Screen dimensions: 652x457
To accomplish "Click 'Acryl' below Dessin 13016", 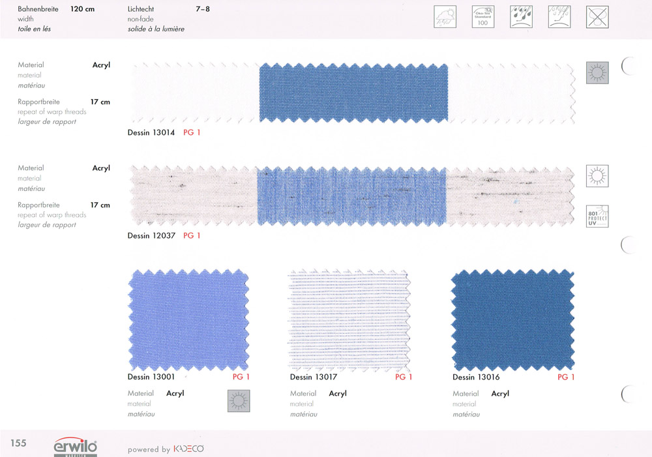I will coord(500,394).
